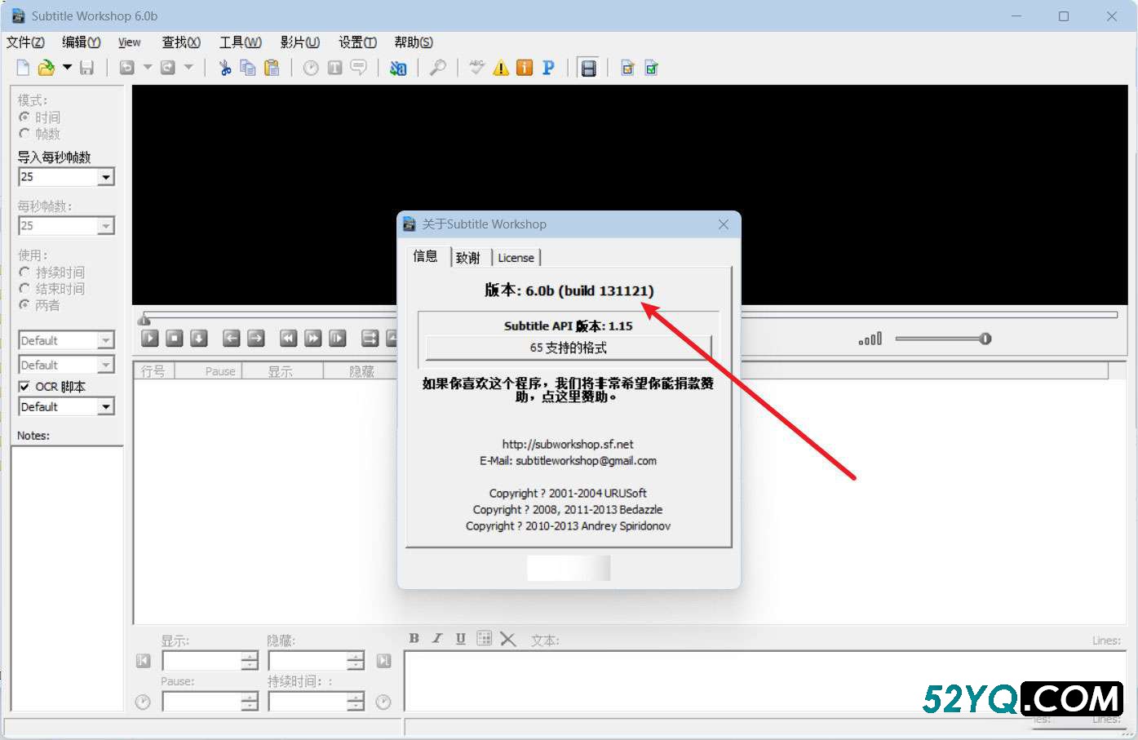Image resolution: width=1138 pixels, height=740 pixels.
Task: Click the Copy icon in toolbar
Action: coord(248,68)
